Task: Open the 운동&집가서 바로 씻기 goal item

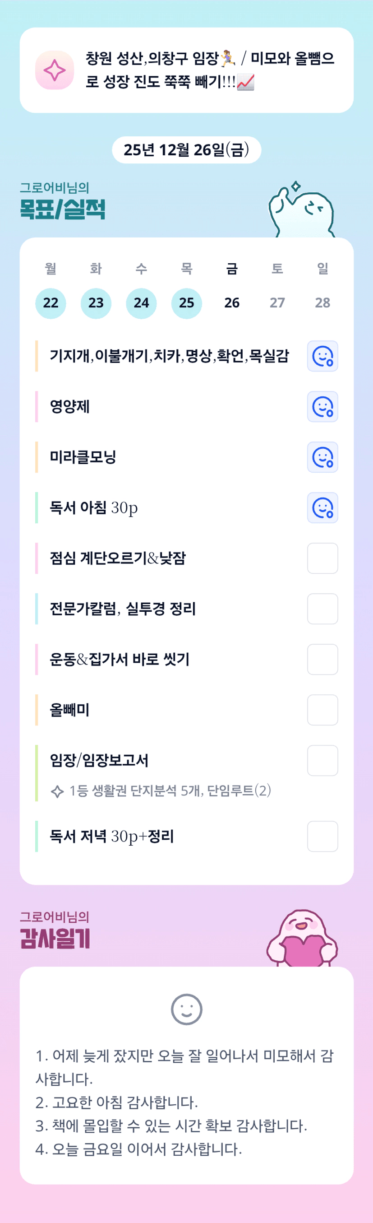Action: (x=120, y=660)
